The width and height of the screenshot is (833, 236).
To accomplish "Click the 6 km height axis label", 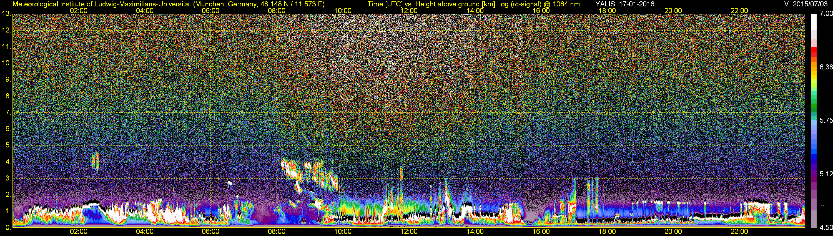I will pos(8,129).
